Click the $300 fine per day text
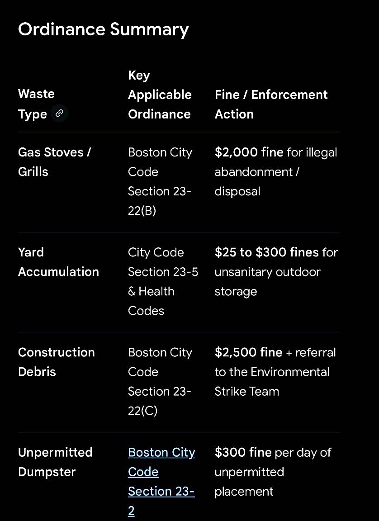Screen dimensions: 379x521 pos(273,452)
